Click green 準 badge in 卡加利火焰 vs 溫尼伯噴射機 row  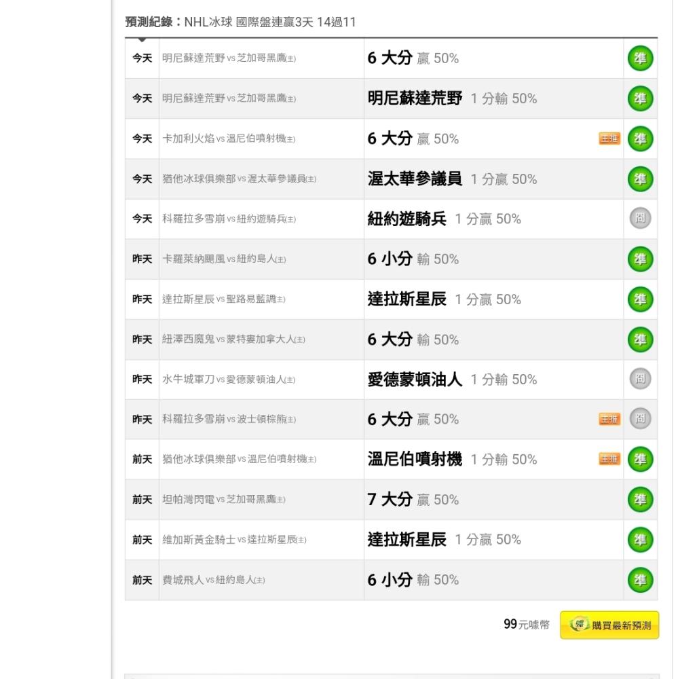640,139
